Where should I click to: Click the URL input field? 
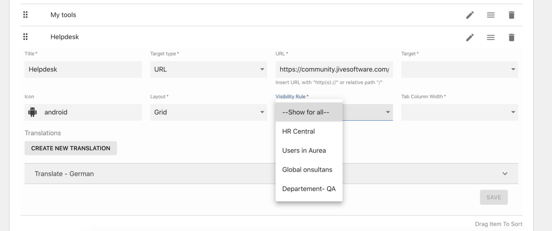[x=334, y=69]
